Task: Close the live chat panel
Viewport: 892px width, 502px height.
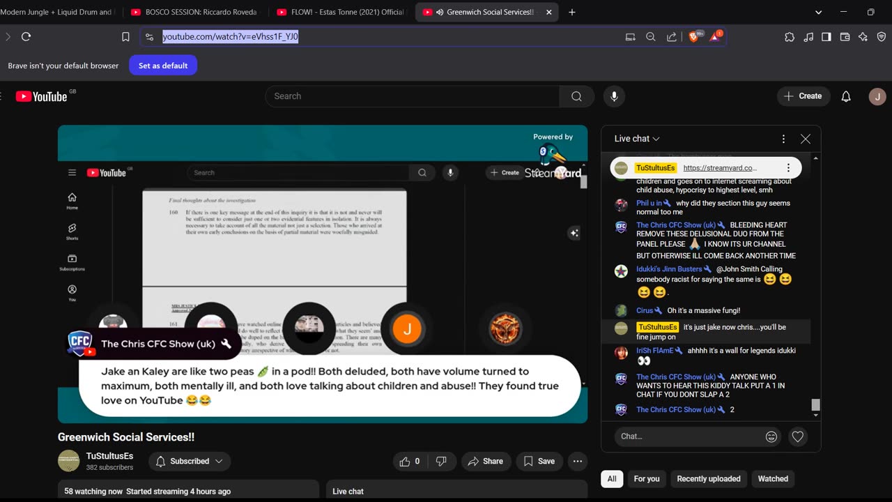Action: coord(806,139)
